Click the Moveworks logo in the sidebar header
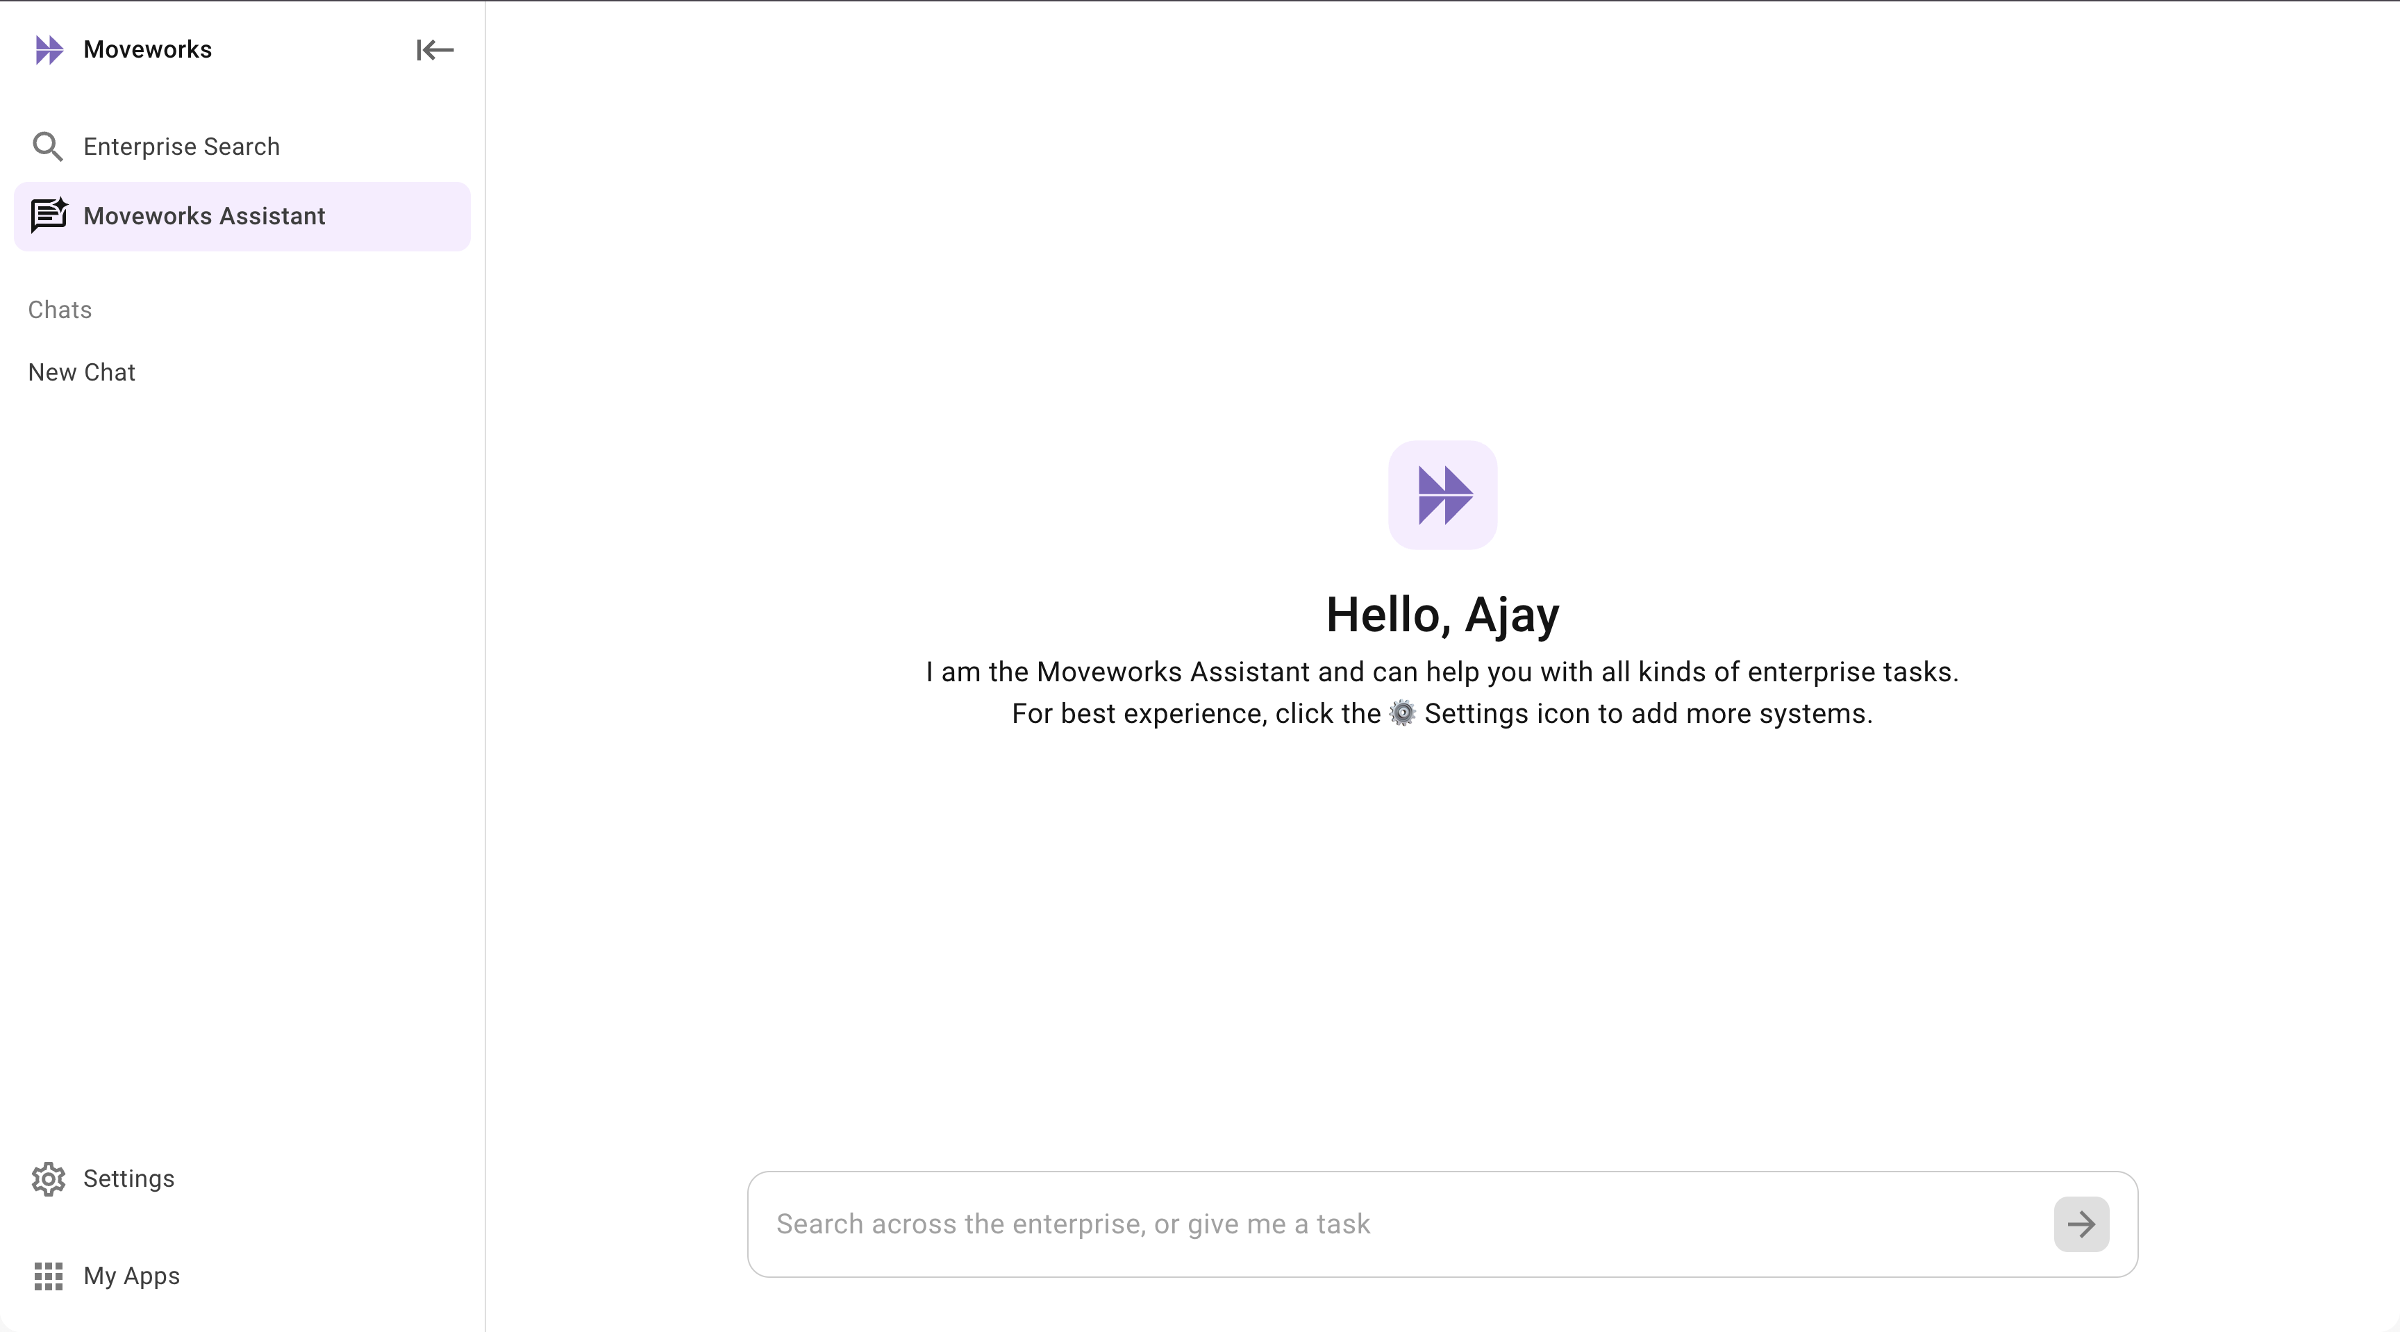 [49, 49]
